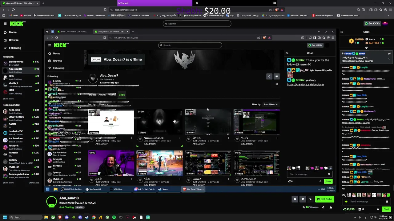Screen dimensions: 394x221
Task: Open Abu_saud18 live avatar below the stream
Action: point(51,202)
